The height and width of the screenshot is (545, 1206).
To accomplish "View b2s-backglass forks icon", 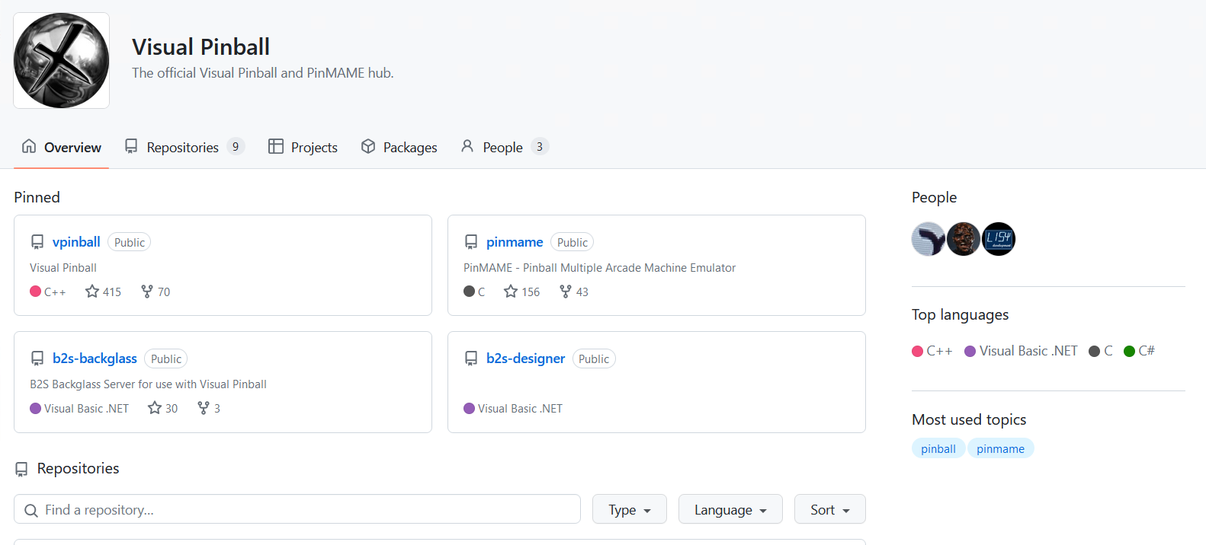I will (x=204, y=408).
